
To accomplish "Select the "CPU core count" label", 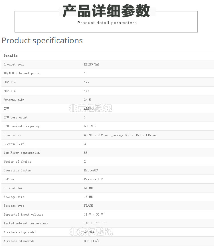I will click(x=15, y=117).
